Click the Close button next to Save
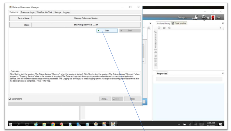The height and width of the screenshot is (131, 231). [132, 99]
